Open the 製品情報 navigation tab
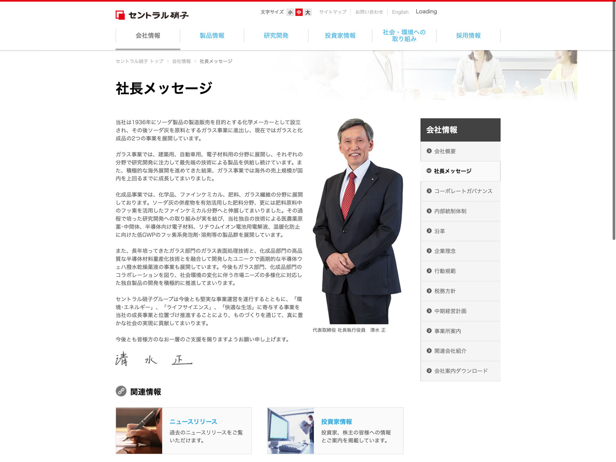Image resolution: width=616 pixels, height=462 pixels. (212, 35)
